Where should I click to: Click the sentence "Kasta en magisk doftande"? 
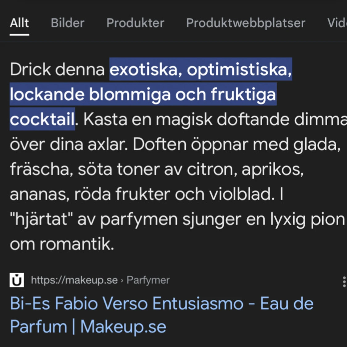tap(187, 119)
